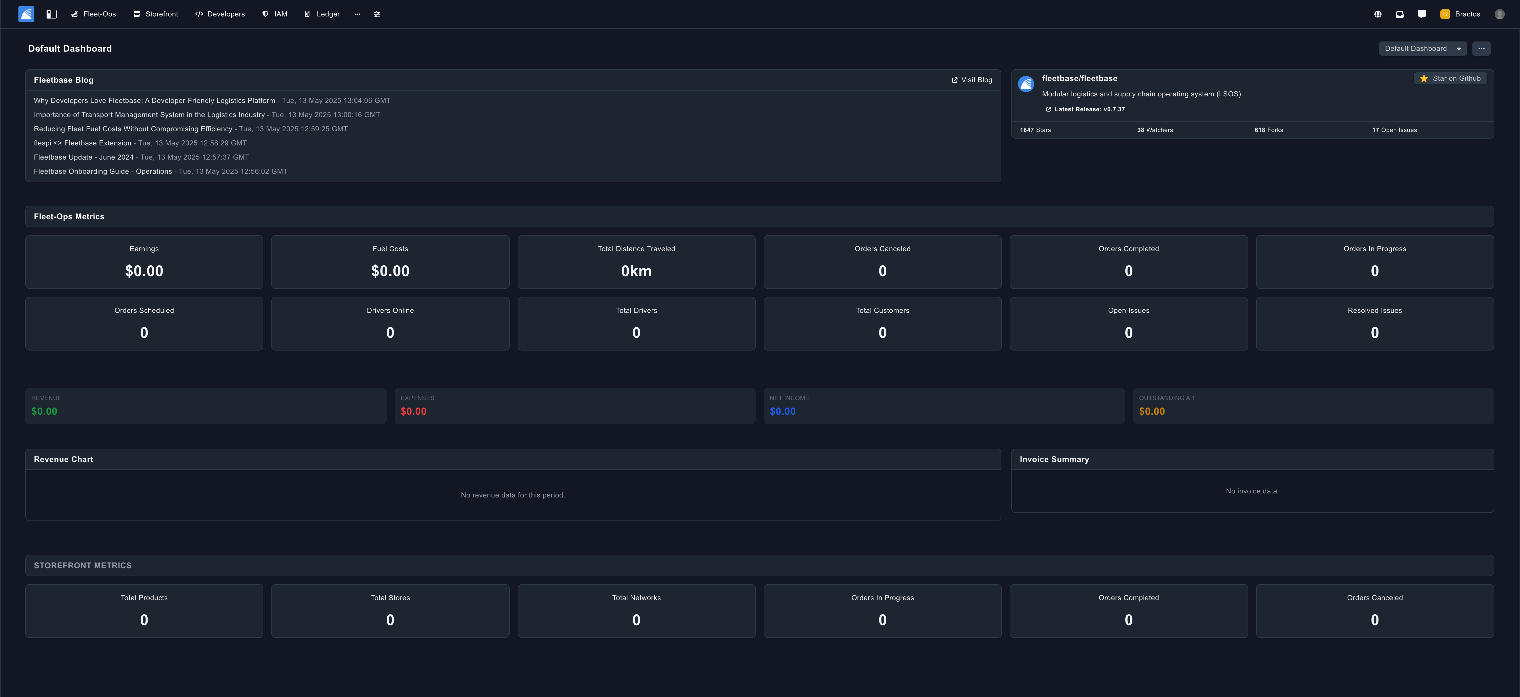This screenshot has height=697, width=1520.
Task: Open the sliders settings icon in the navbar
Action: (377, 14)
